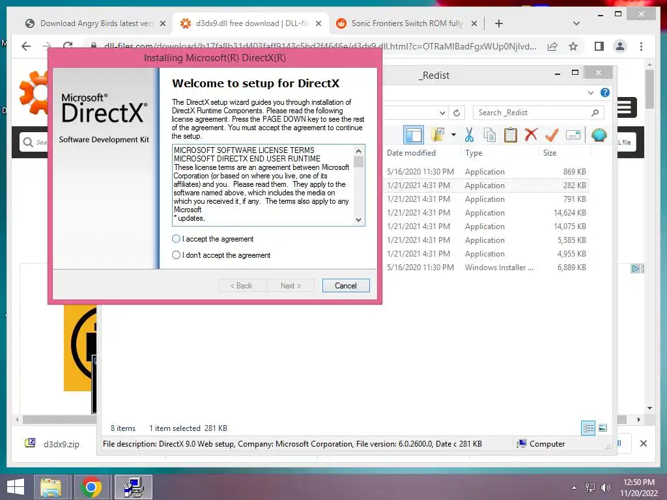Image resolution: width=667 pixels, height=500 pixels.
Task: Close the Chrome downloads bar
Action: pos(644,443)
